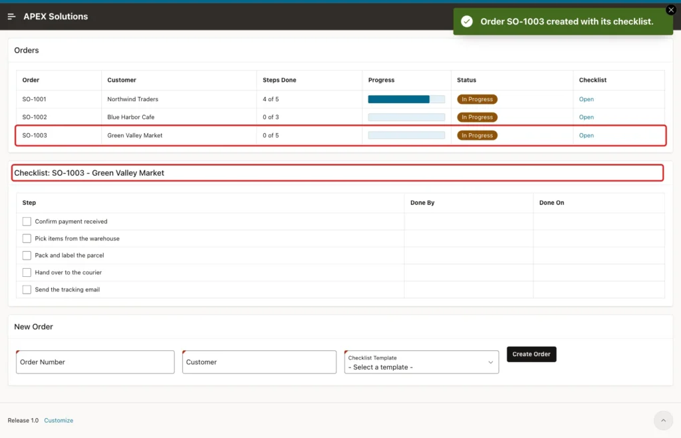Open checklist for order SO-1003
The width and height of the screenshot is (681, 438).
pos(586,135)
